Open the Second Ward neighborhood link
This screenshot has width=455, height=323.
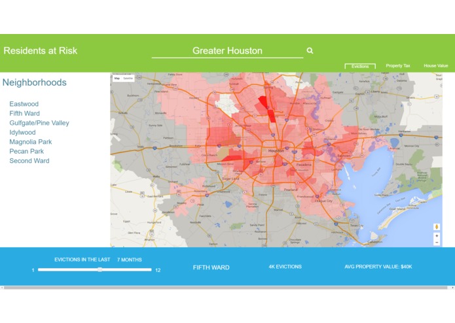click(29, 161)
